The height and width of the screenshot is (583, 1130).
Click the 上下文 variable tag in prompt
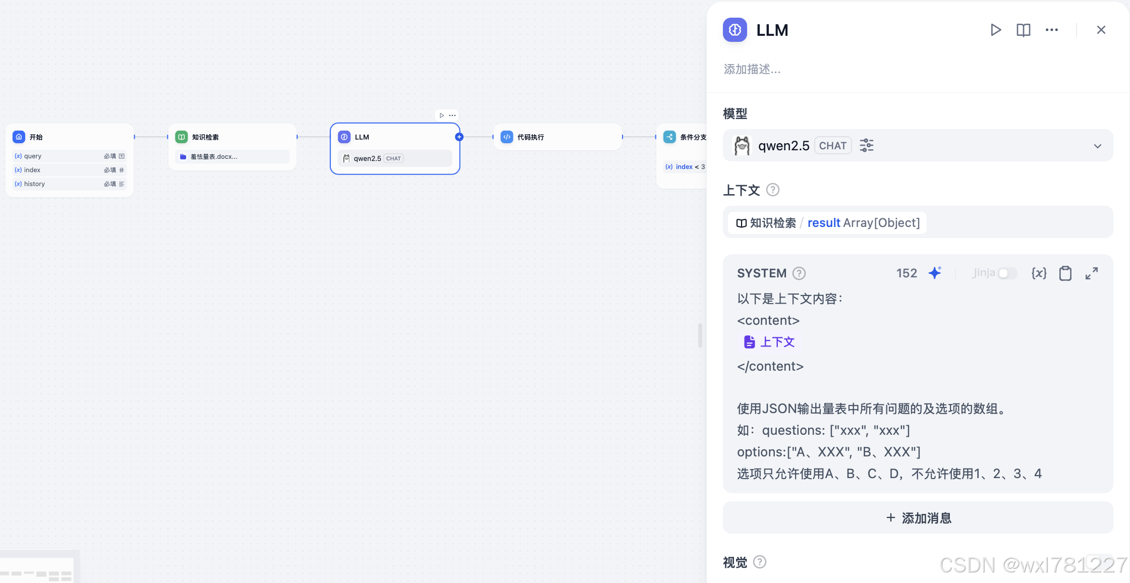769,342
